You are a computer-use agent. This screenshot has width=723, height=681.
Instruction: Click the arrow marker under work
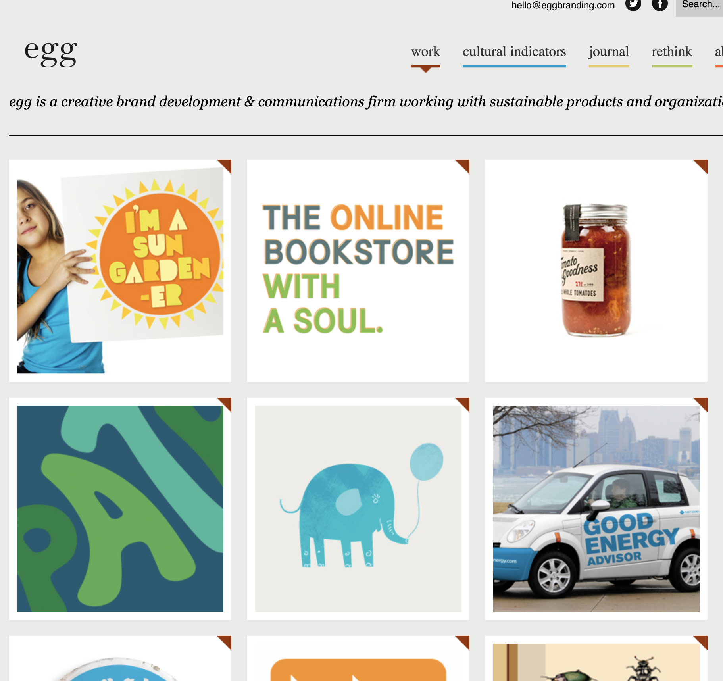(425, 70)
